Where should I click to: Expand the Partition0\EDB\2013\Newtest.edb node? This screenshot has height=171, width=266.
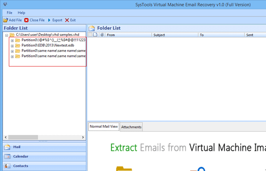click(12, 46)
